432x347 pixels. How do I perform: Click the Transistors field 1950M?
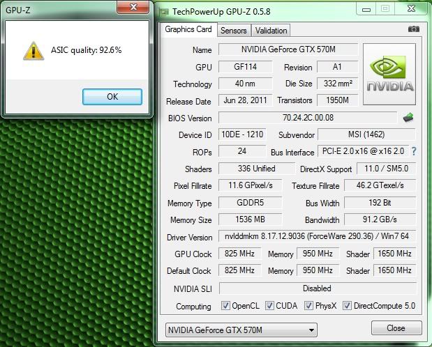coord(337,100)
